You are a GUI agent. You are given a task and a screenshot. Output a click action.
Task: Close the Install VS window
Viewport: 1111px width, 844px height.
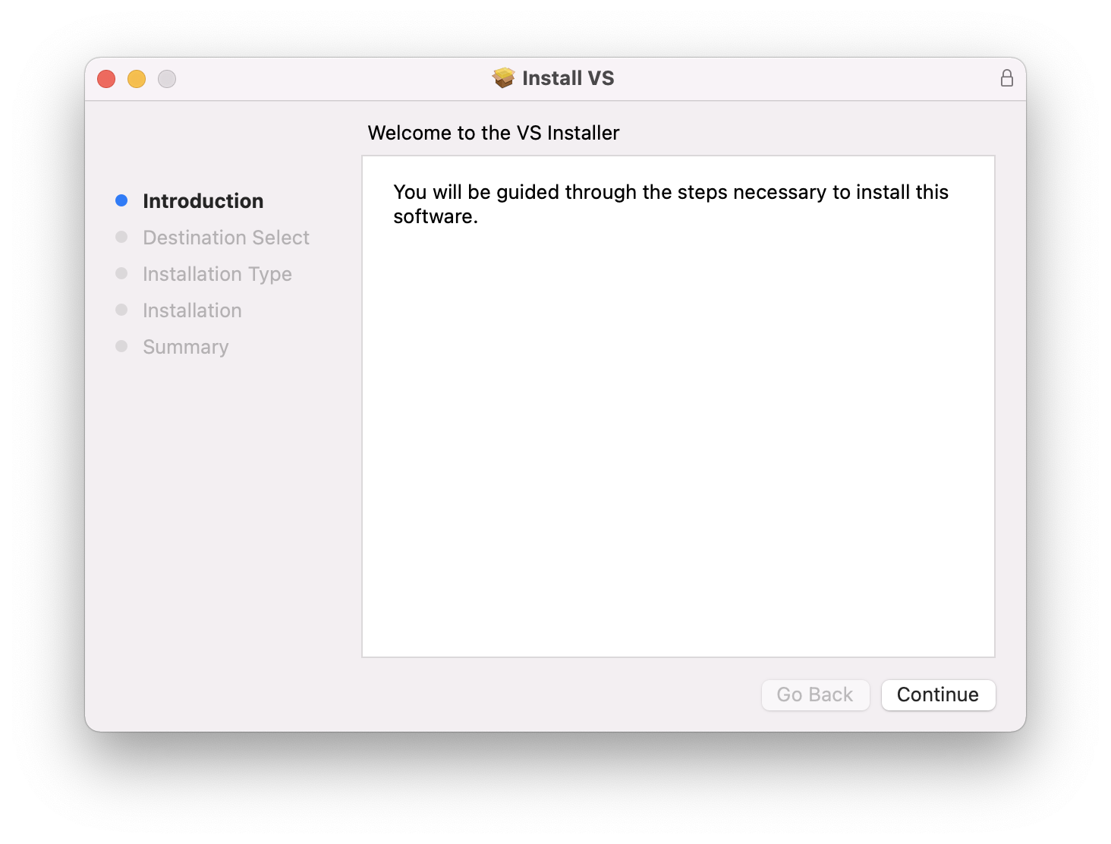tap(106, 79)
